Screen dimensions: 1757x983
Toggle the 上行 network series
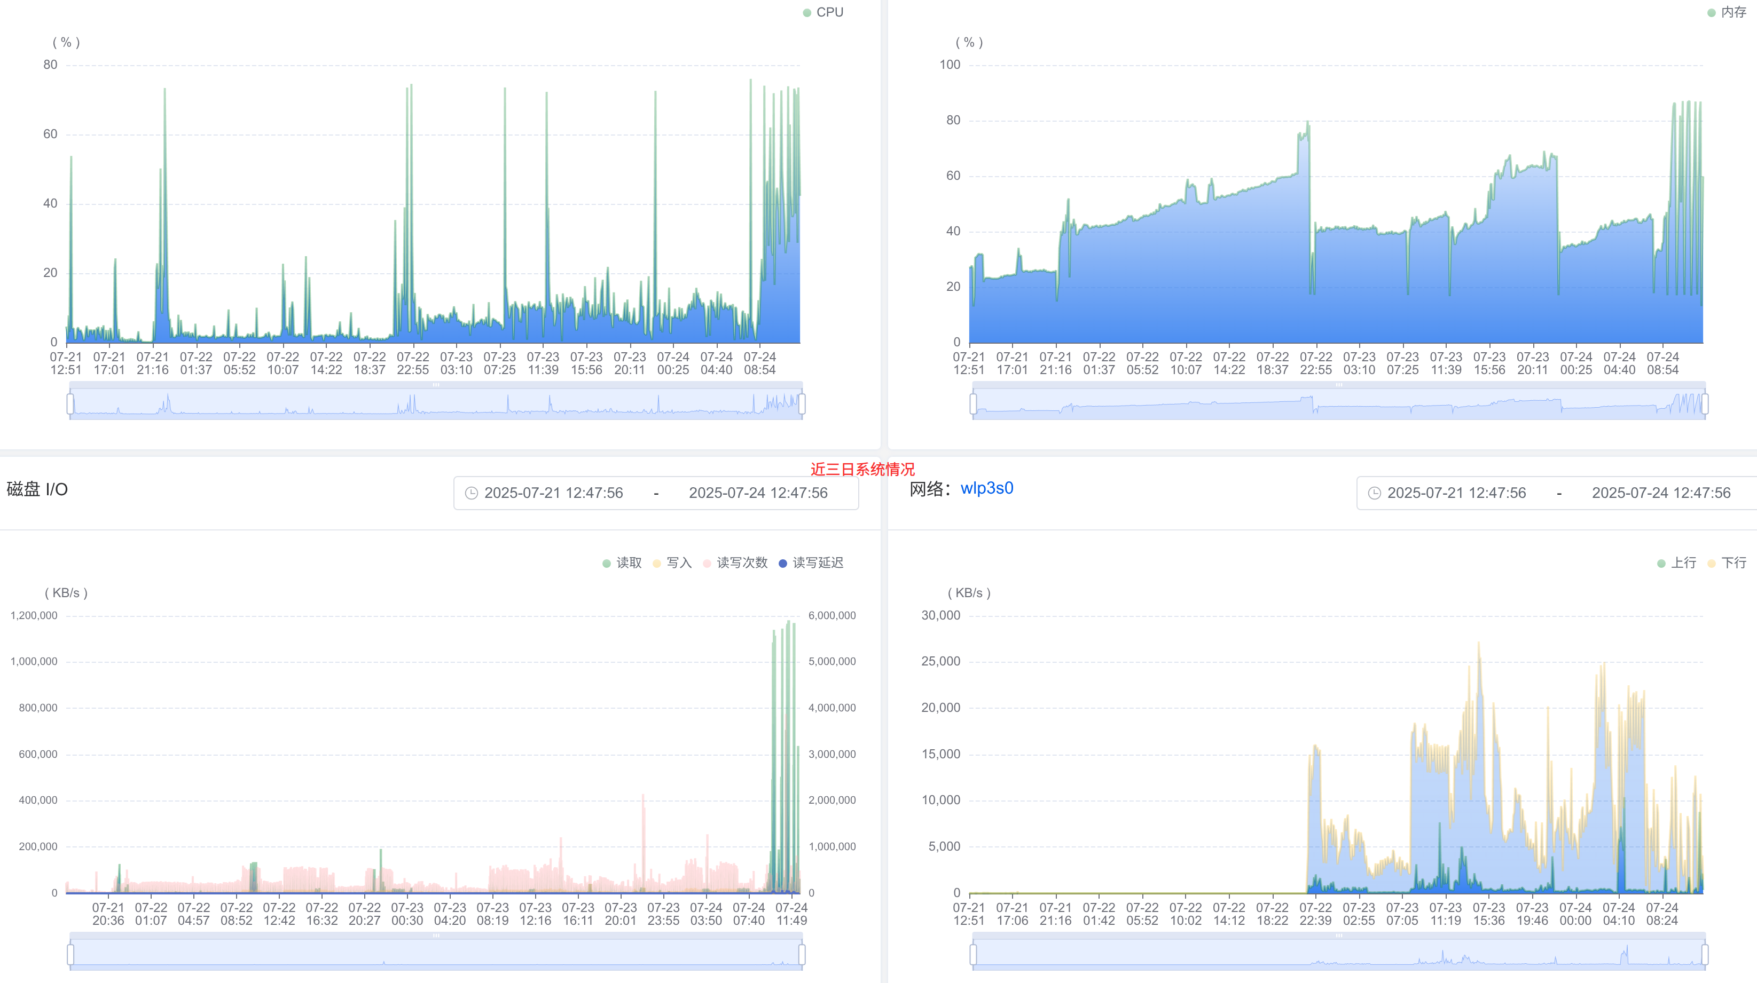coord(1676,562)
